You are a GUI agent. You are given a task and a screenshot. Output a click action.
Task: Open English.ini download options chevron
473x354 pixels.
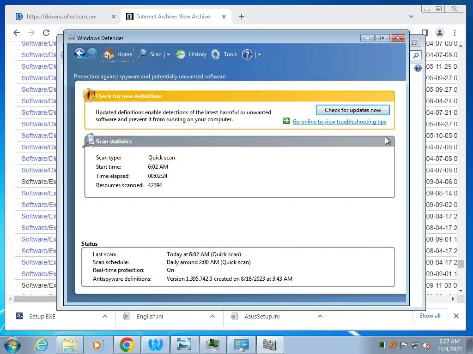(x=212, y=316)
